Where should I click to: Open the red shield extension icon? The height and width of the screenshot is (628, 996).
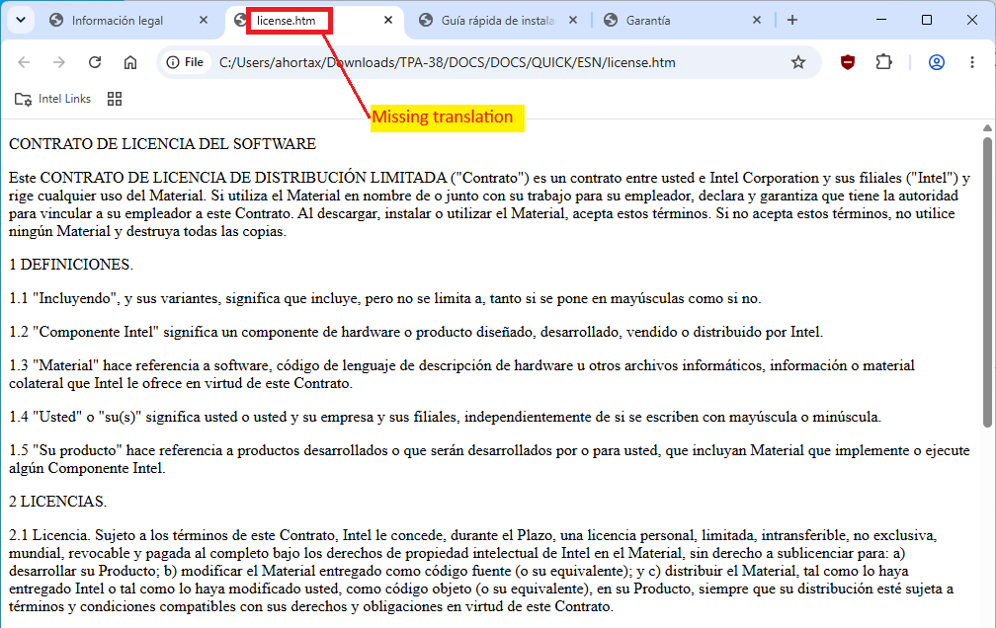[848, 62]
